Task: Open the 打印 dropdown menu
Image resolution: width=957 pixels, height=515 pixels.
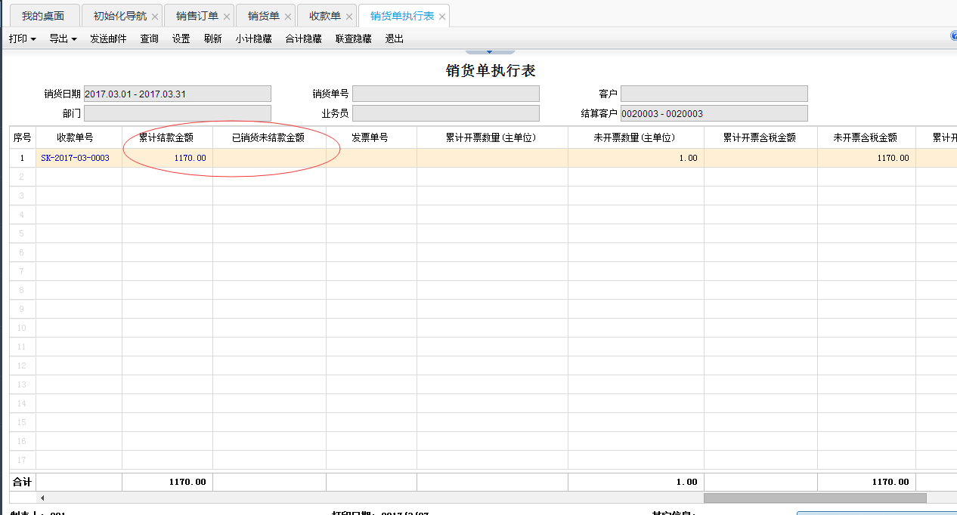Action: pyautogui.click(x=22, y=39)
